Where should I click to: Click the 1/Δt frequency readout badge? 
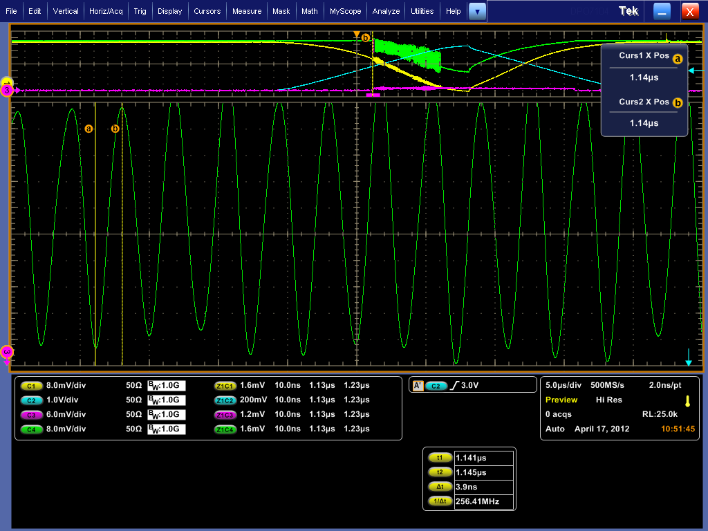[439, 501]
